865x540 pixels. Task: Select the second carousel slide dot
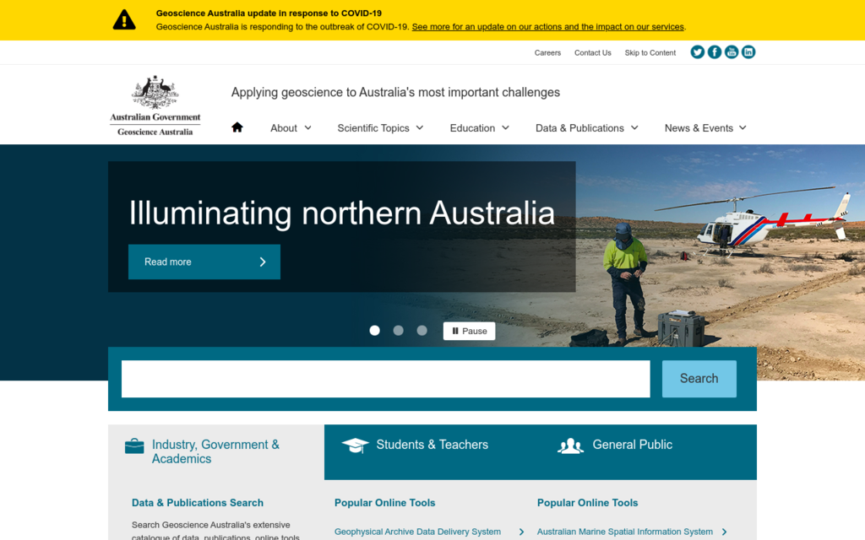(398, 330)
